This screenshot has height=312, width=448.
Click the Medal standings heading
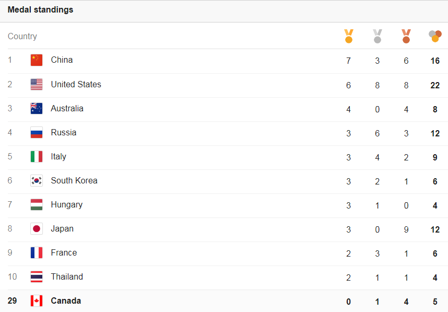pos(40,10)
